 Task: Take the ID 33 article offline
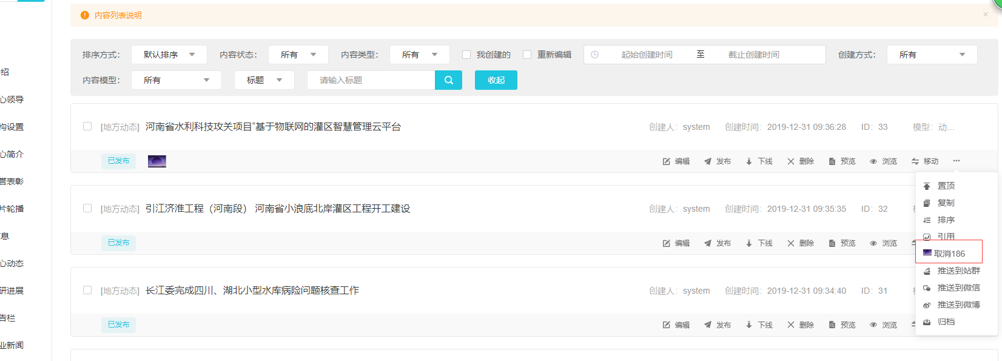point(759,161)
